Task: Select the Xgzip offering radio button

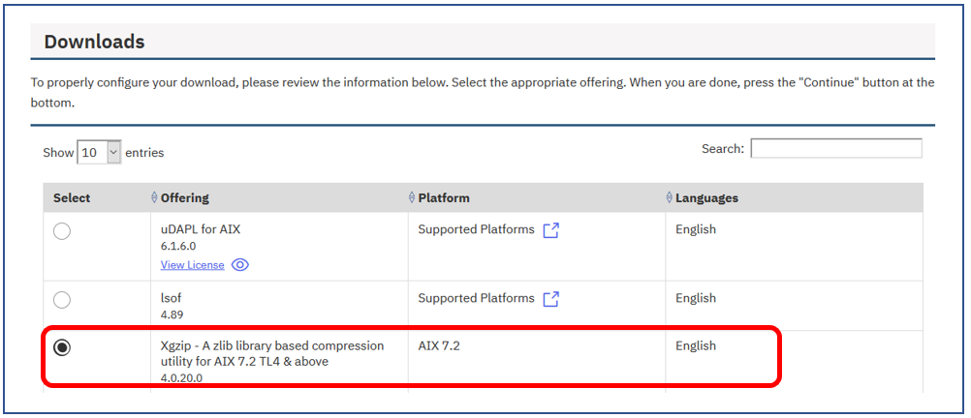Action: pyautogui.click(x=62, y=348)
